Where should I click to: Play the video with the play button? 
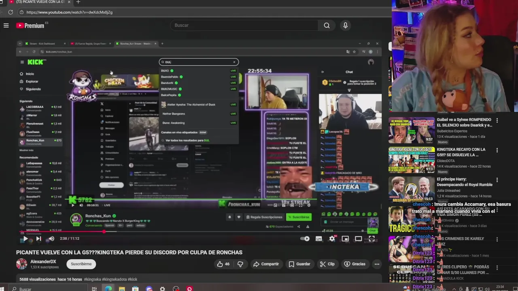pyautogui.click(x=25, y=238)
